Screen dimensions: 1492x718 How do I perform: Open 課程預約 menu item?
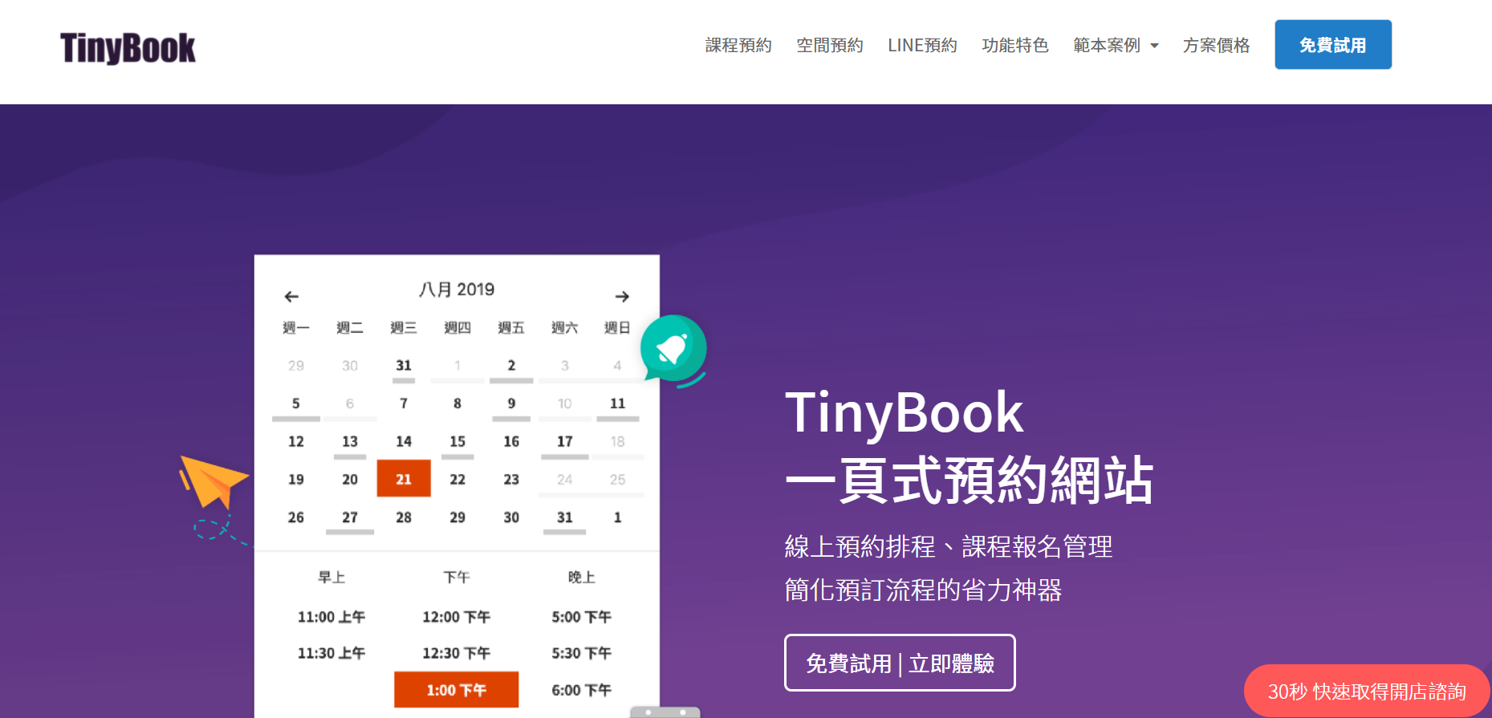pyautogui.click(x=738, y=46)
